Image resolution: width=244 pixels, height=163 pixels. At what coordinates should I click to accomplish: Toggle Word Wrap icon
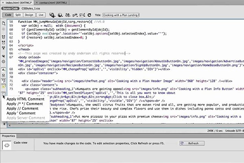[x=3, y=81]
